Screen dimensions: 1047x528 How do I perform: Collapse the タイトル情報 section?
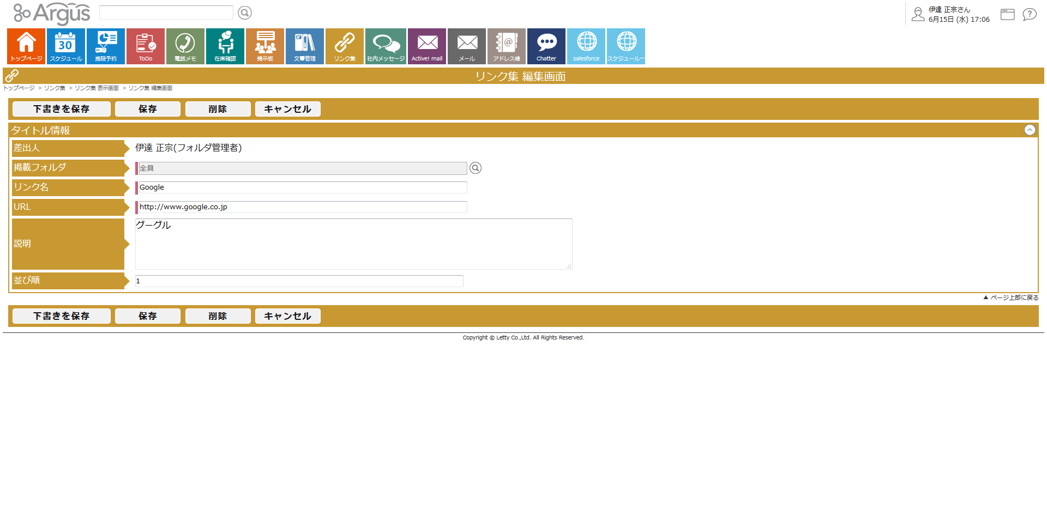[1030, 130]
